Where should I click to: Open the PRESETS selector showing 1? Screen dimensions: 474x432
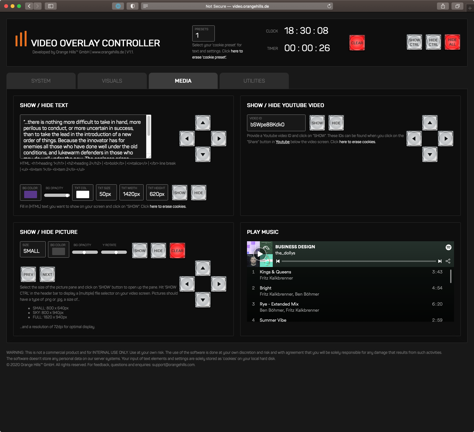pyautogui.click(x=203, y=33)
